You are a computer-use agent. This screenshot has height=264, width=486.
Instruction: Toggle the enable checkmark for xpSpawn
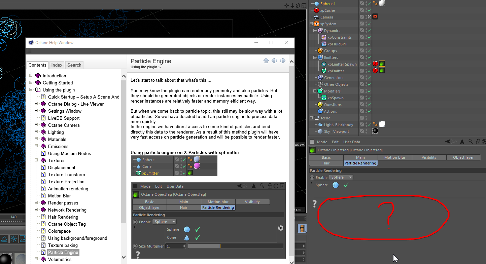369,98
